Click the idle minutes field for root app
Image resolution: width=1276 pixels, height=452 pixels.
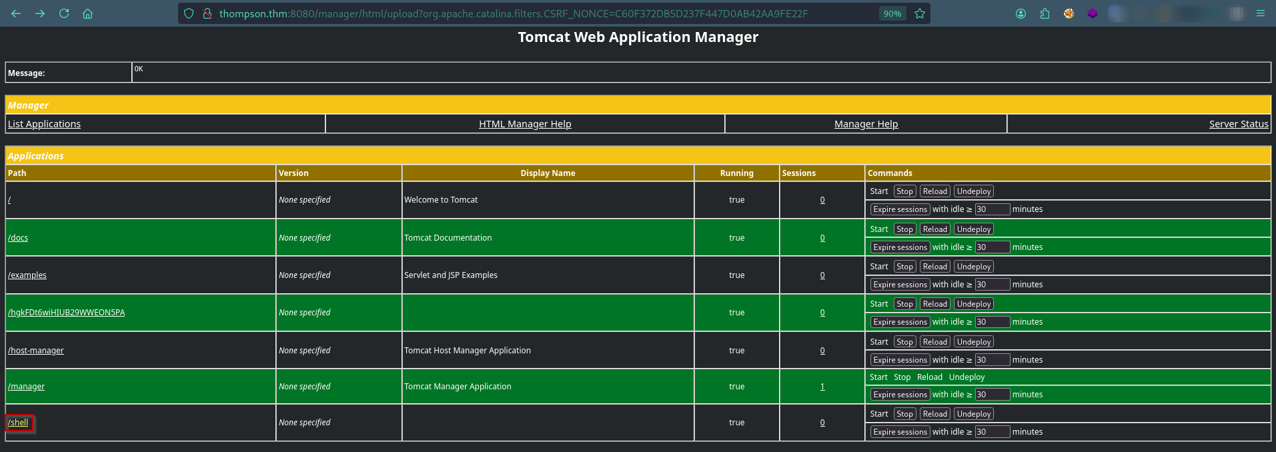tap(992, 209)
